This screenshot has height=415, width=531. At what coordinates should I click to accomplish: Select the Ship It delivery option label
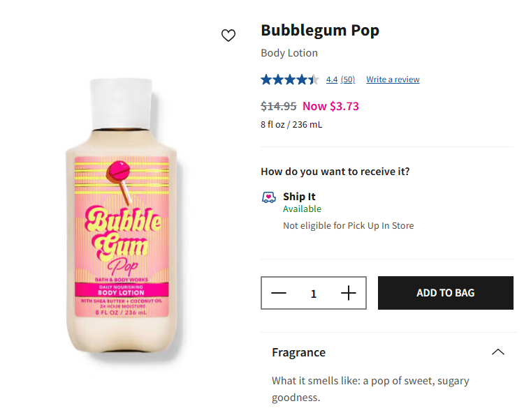(x=299, y=197)
